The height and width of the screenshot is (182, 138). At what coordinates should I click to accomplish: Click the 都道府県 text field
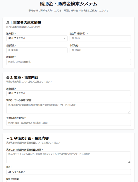click(37, 50)
